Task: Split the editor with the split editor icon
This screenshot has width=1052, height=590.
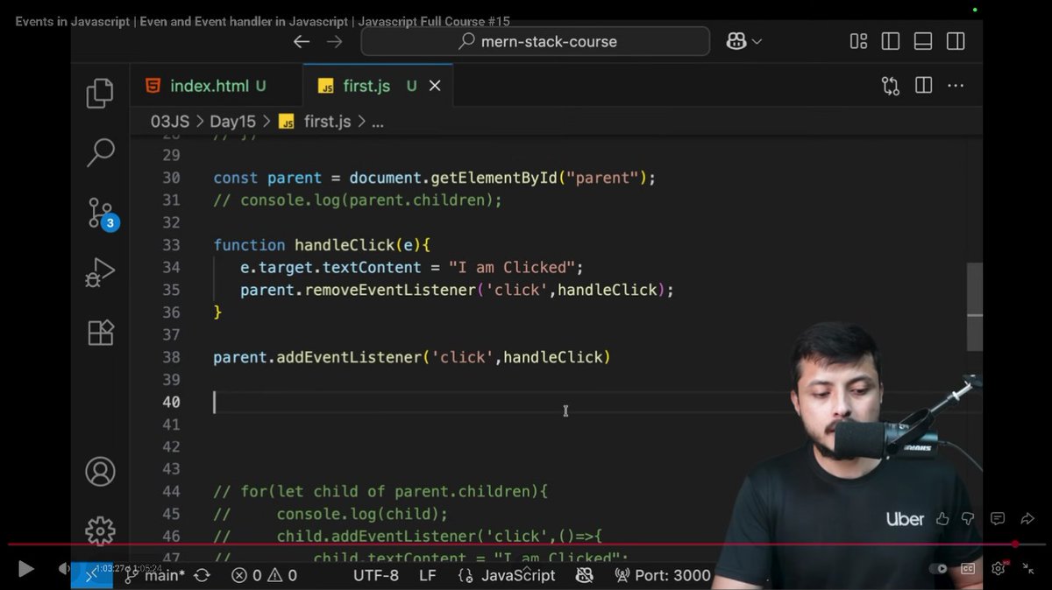Action: coord(922,85)
